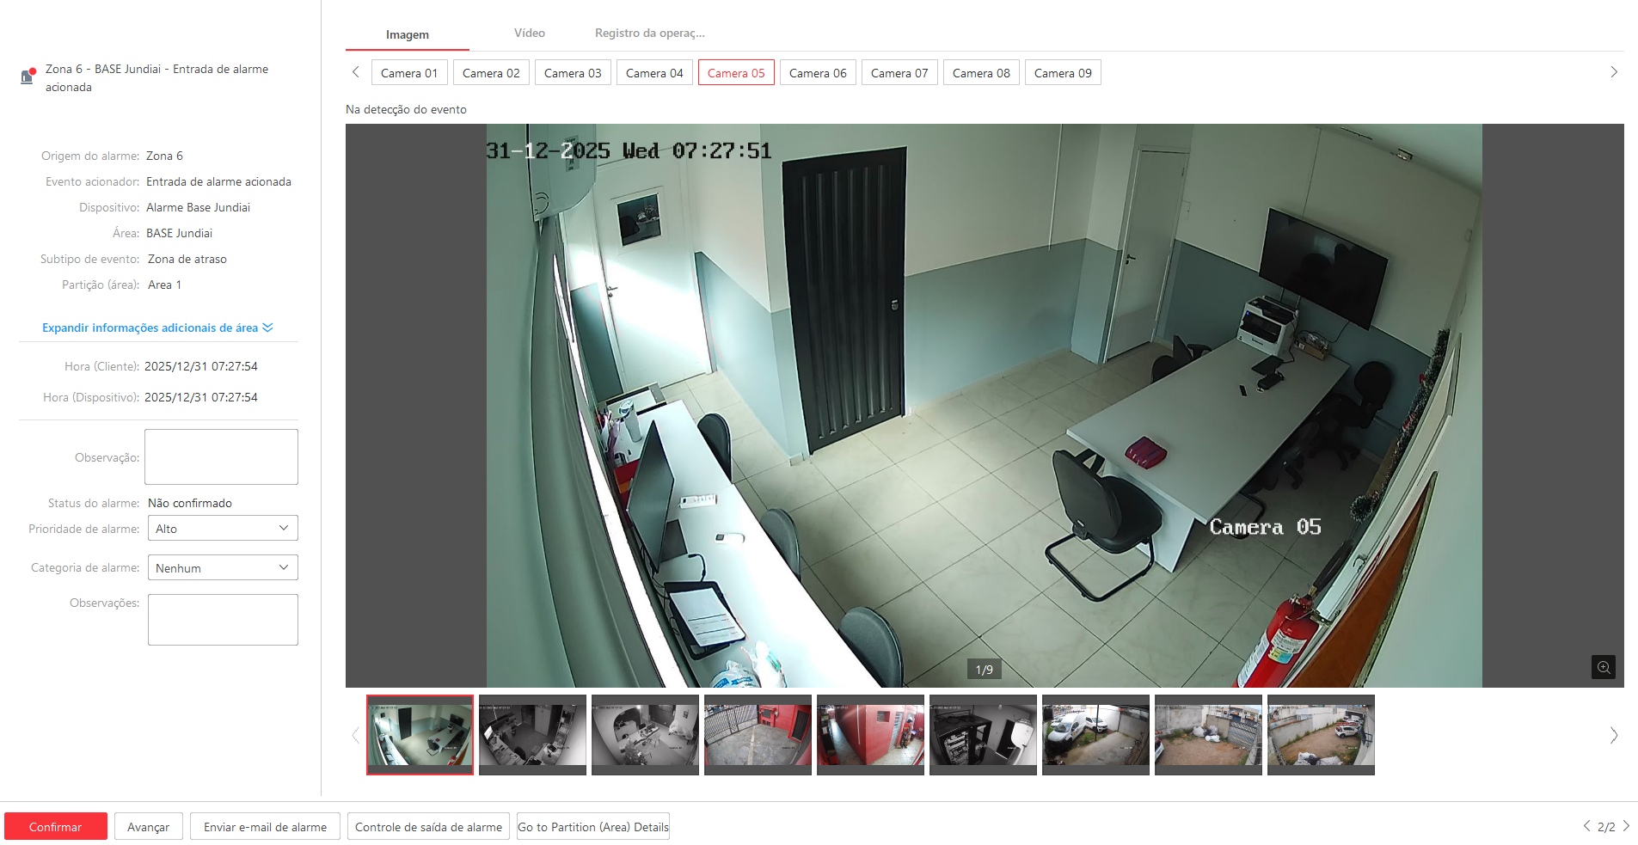Go to next alarm in pager
1638x845 pixels.
click(x=1626, y=826)
